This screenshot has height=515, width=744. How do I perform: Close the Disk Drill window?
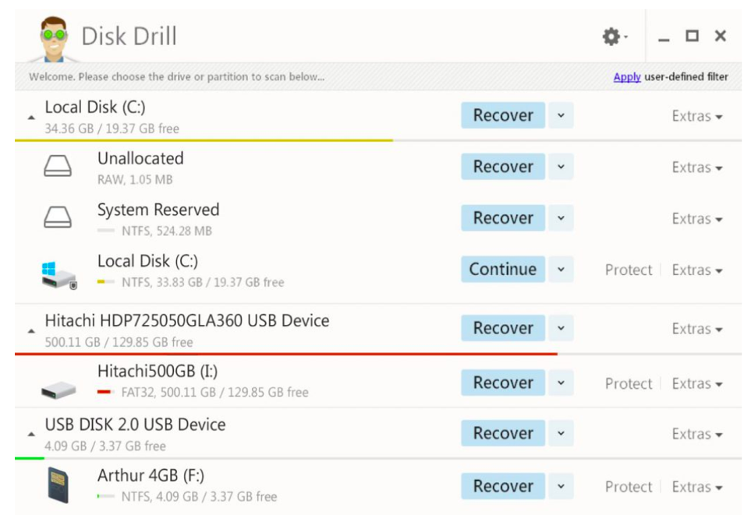(721, 36)
